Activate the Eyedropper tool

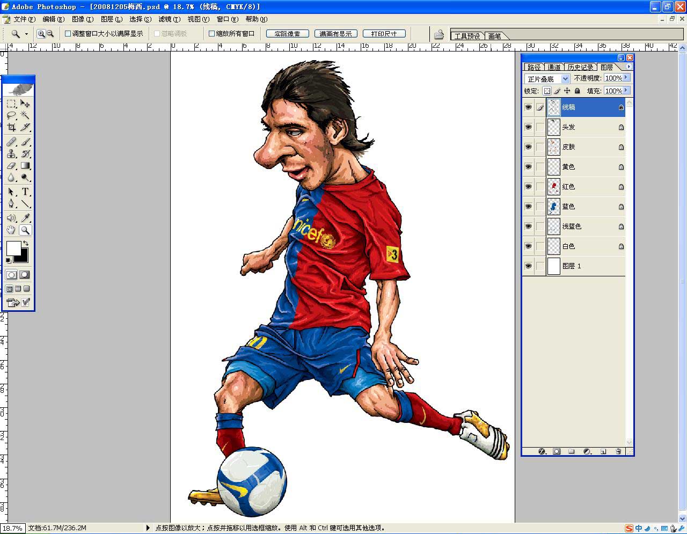pyautogui.click(x=25, y=218)
